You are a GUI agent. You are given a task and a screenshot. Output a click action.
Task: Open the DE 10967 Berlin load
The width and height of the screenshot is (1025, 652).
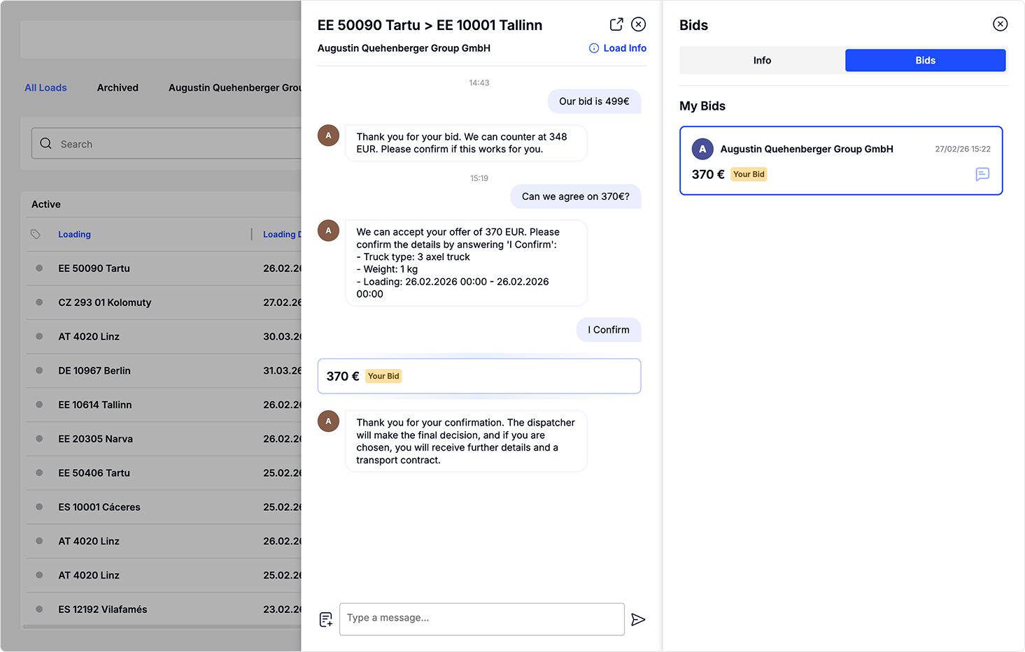click(x=94, y=371)
